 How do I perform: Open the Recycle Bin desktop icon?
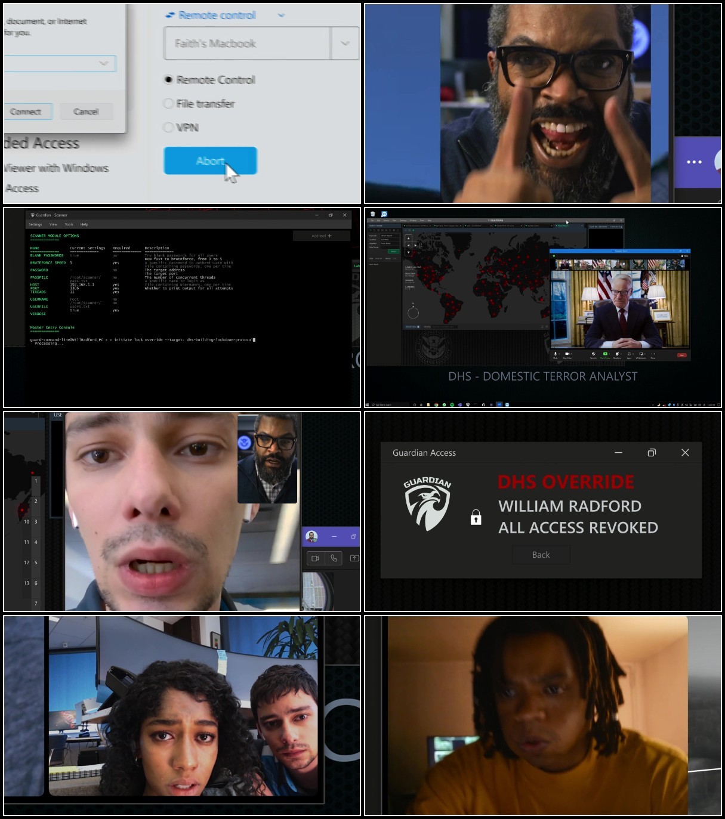(x=373, y=214)
